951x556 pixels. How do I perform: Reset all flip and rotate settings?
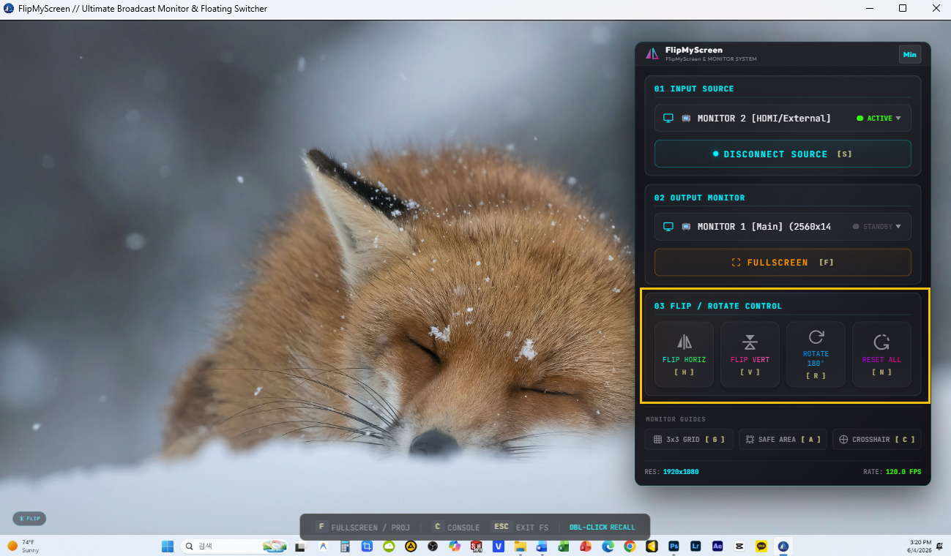point(881,355)
